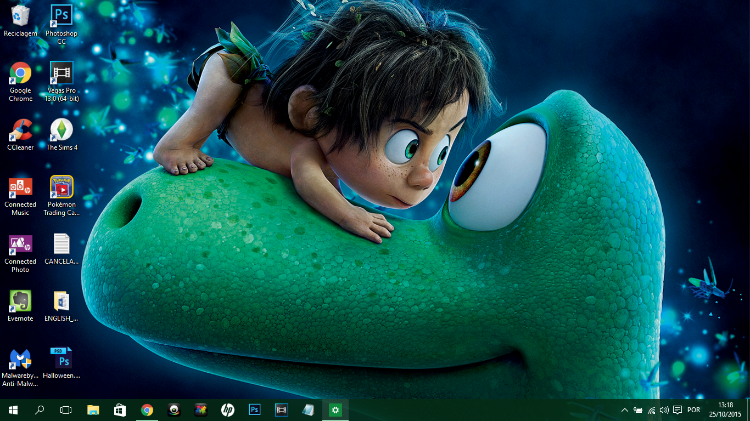Select the Connected Music desktop shortcut
This screenshot has height=421, width=750.
coord(20,187)
